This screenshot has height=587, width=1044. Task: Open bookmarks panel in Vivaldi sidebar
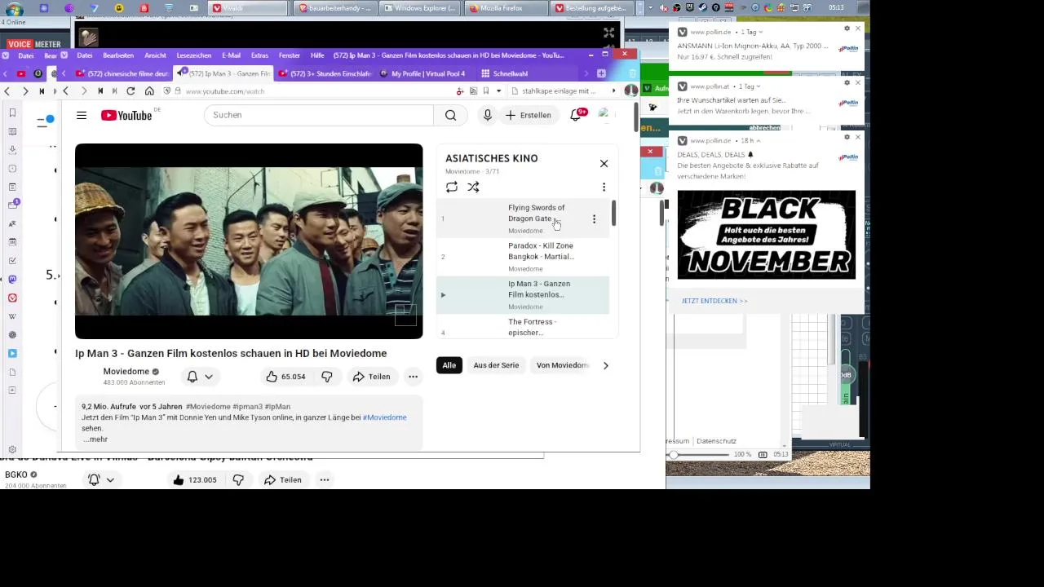pos(12,113)
